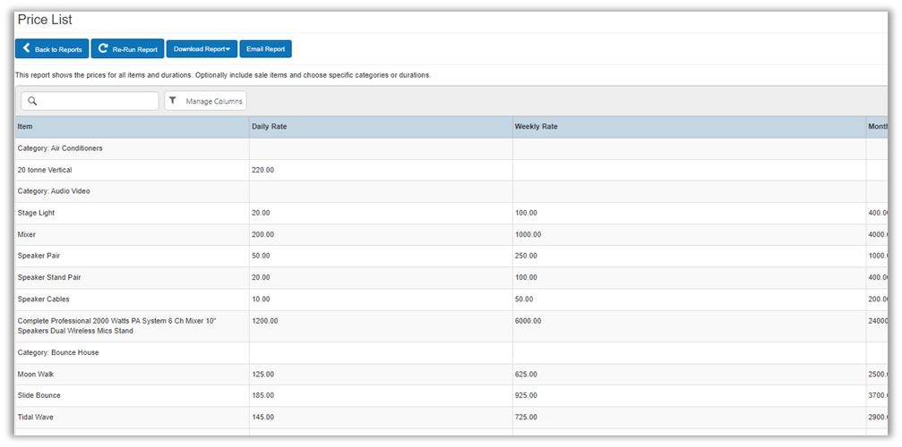The width and height of the screenshot is (902, 447).
Task: Select the Category: Air Conditioners row
Action: point(60,148)
